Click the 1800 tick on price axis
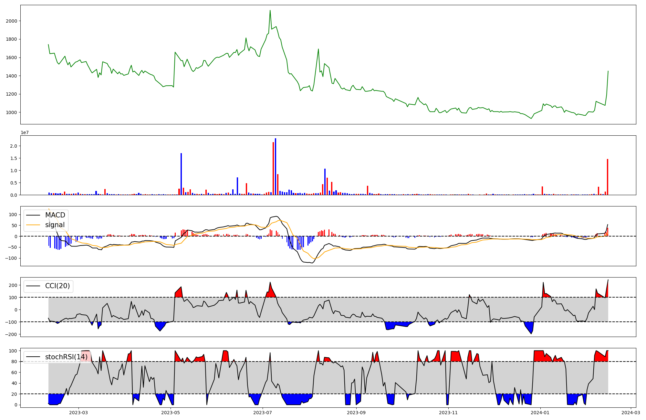The width and height of the screenshot is (646, 420). pos(12,39)
